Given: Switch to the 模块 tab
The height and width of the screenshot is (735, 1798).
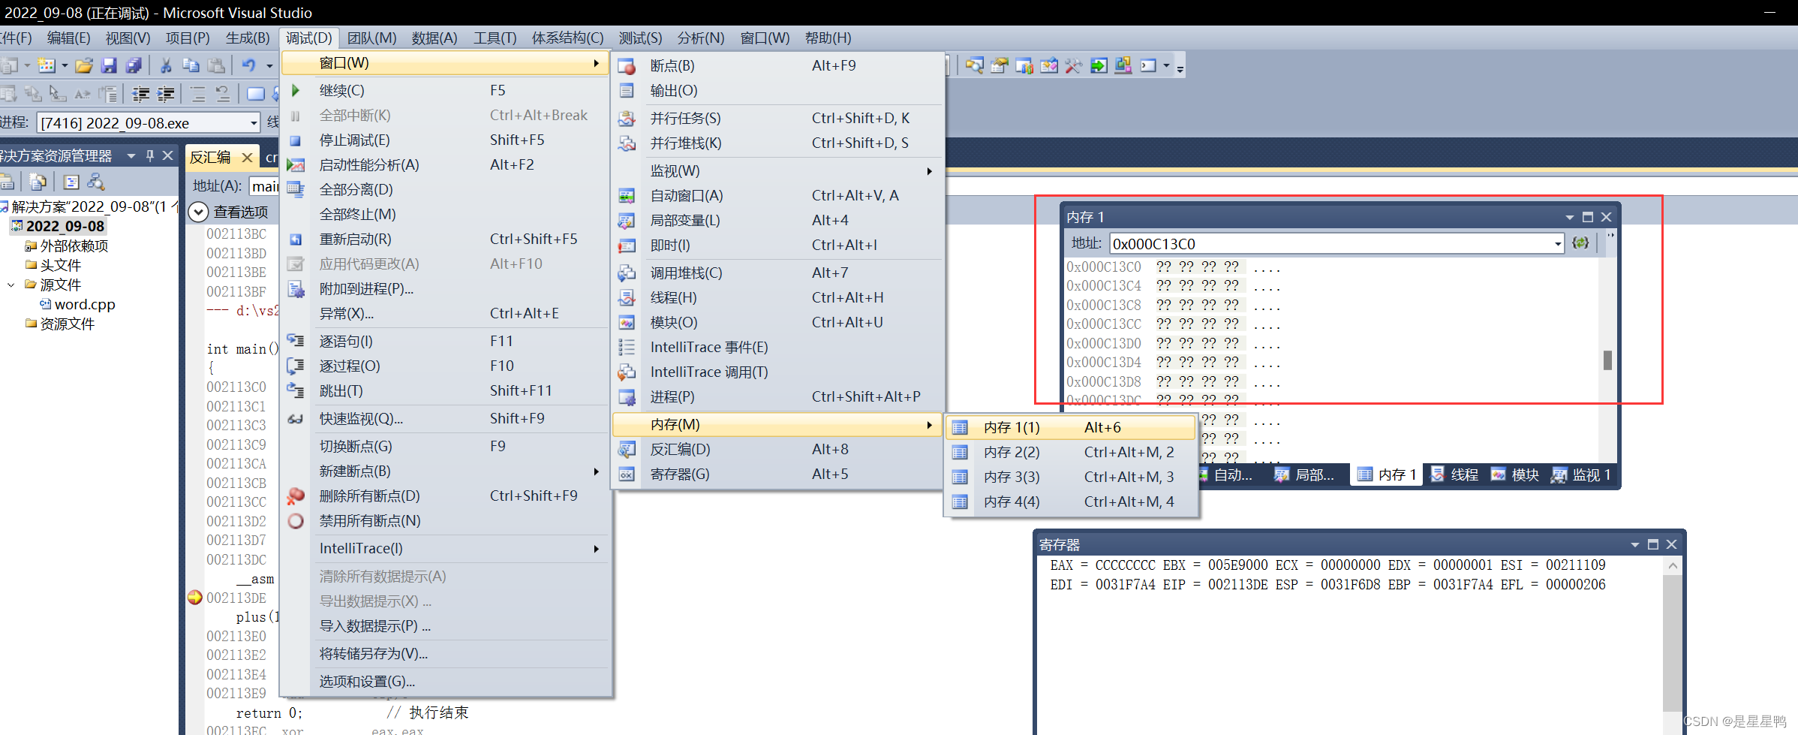Looking at the screenshot, I should 1515,474.
